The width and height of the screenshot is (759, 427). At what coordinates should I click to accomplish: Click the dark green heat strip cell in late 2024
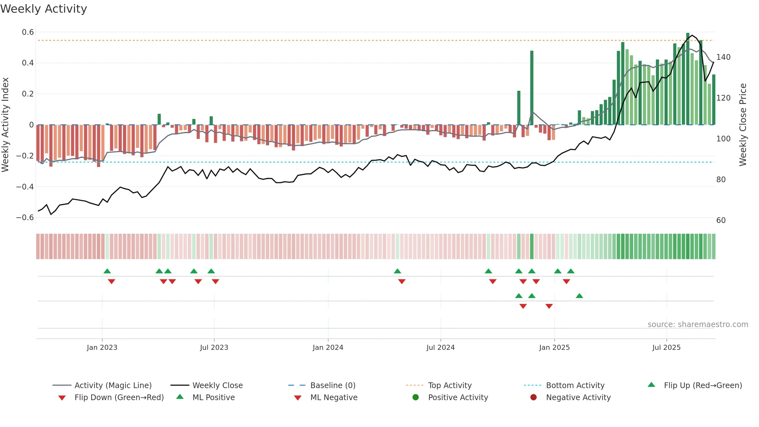click(532, 246)
